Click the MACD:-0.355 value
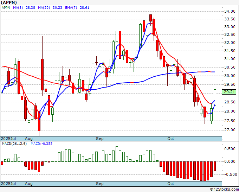239x192 pixels. (41, 144)
